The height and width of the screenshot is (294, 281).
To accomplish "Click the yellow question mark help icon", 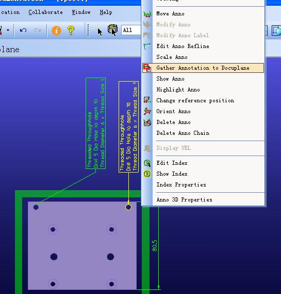I will coord(71,30).
